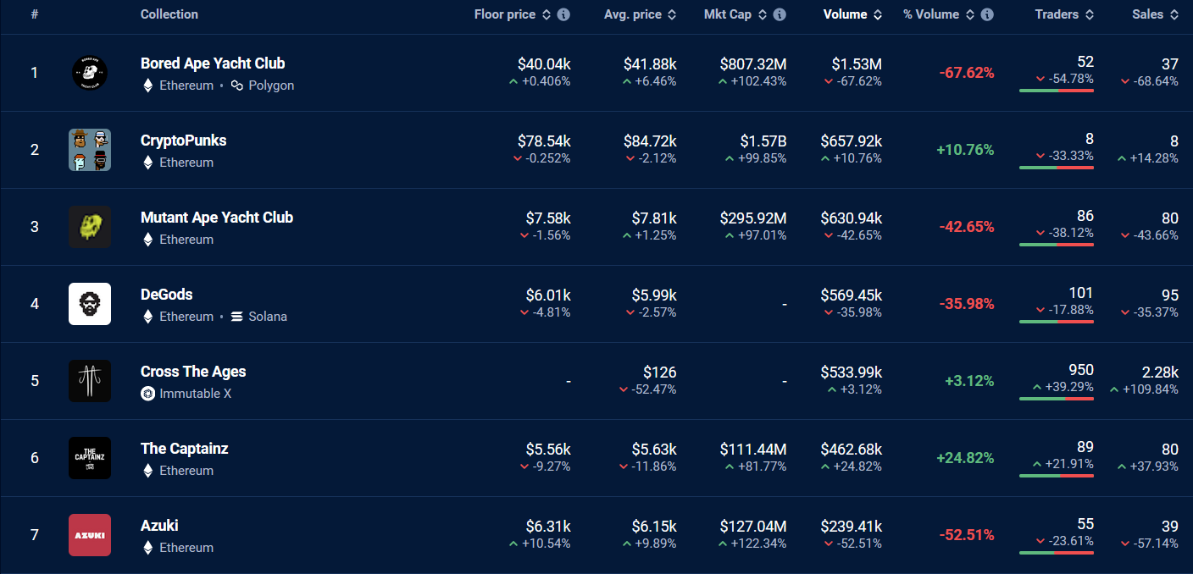Open the DeGods collection page
This screenshot has width=1193, height=574.
167,295
